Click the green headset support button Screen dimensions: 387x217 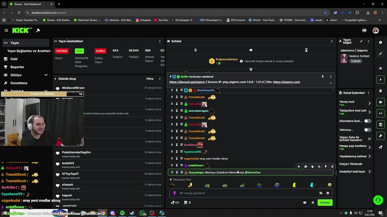378,200
